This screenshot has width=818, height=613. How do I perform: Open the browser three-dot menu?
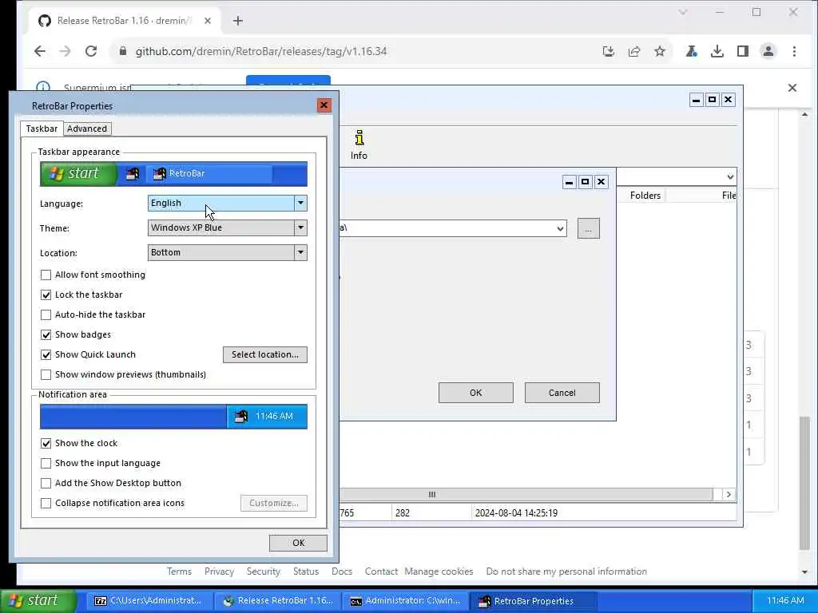click(794, 51)
